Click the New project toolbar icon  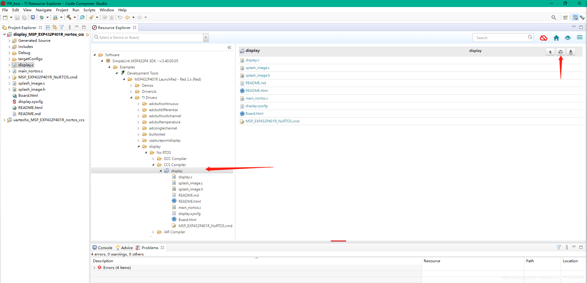[5, 17]
